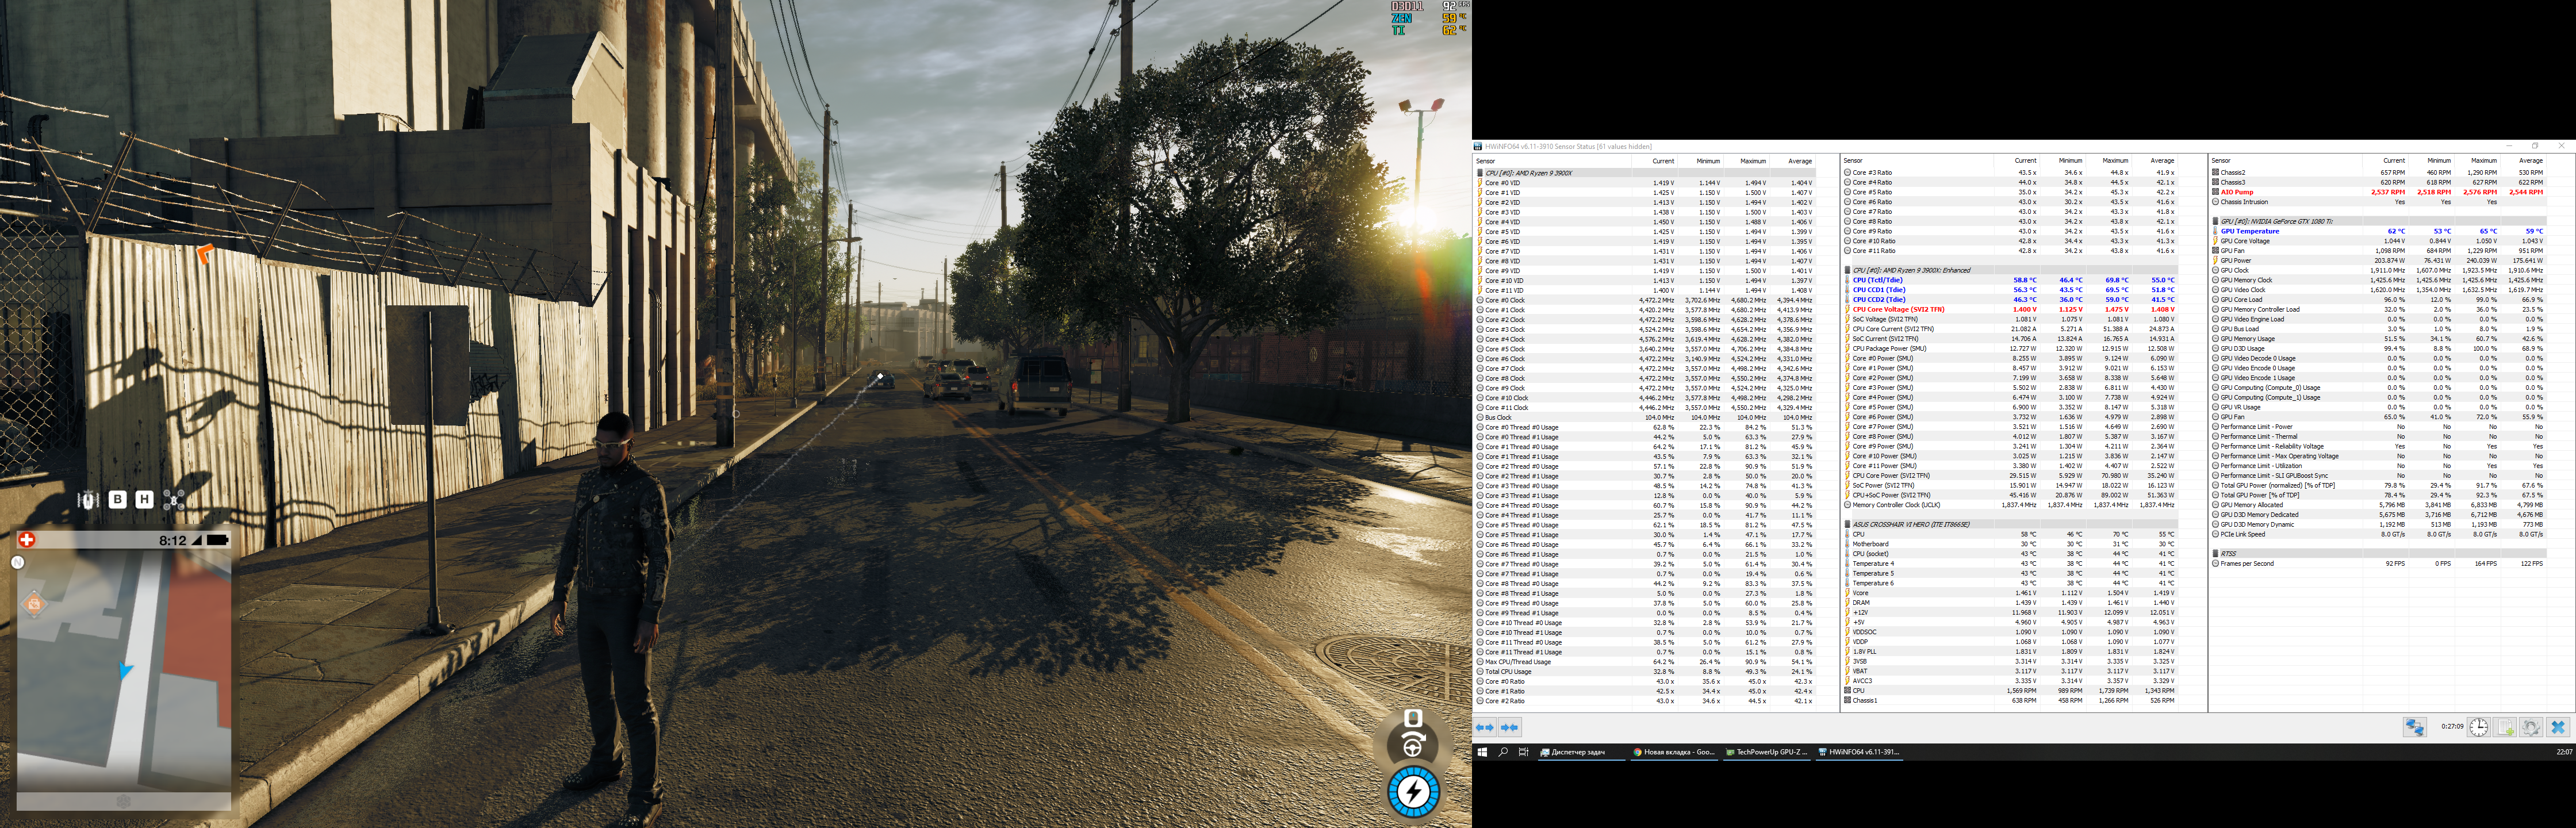Click the shrink columns arrows button

(1509, 727)
